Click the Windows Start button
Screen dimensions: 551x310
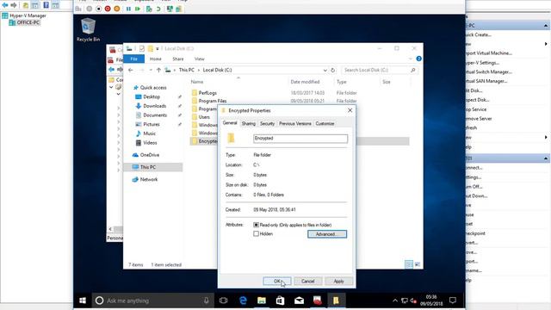[83, 301]
